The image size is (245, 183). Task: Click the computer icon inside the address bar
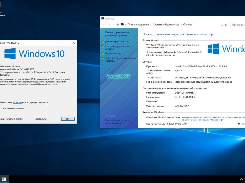(122, 25)
